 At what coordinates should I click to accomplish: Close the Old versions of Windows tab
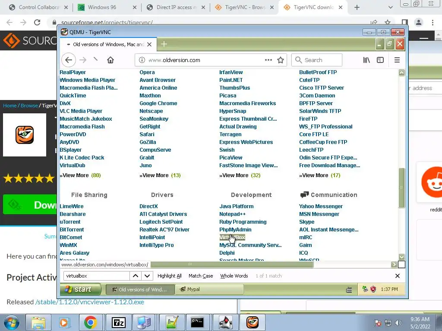(149, 44)
